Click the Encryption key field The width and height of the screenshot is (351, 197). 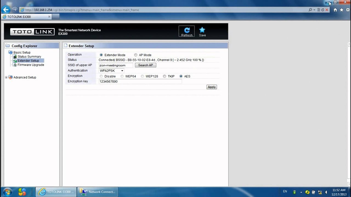click(140, 82)
